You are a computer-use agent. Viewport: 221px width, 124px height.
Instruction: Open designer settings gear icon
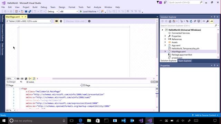[x=89, y=21]
